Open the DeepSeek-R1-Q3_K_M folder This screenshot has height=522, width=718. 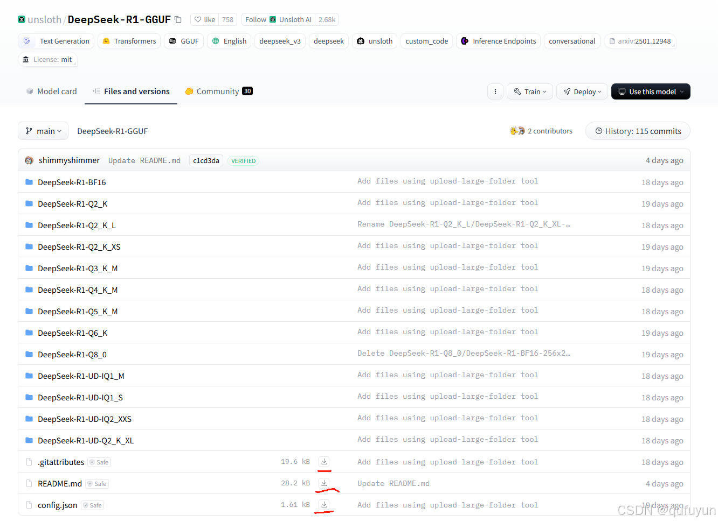point(78,269)
